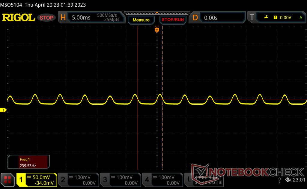Click the channel 2 100mV scale value
Viewport: 307px width, 189px height.
82,177
